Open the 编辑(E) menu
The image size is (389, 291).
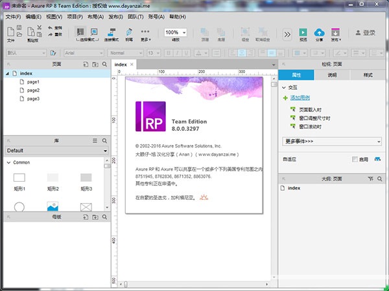coord(34,17)
